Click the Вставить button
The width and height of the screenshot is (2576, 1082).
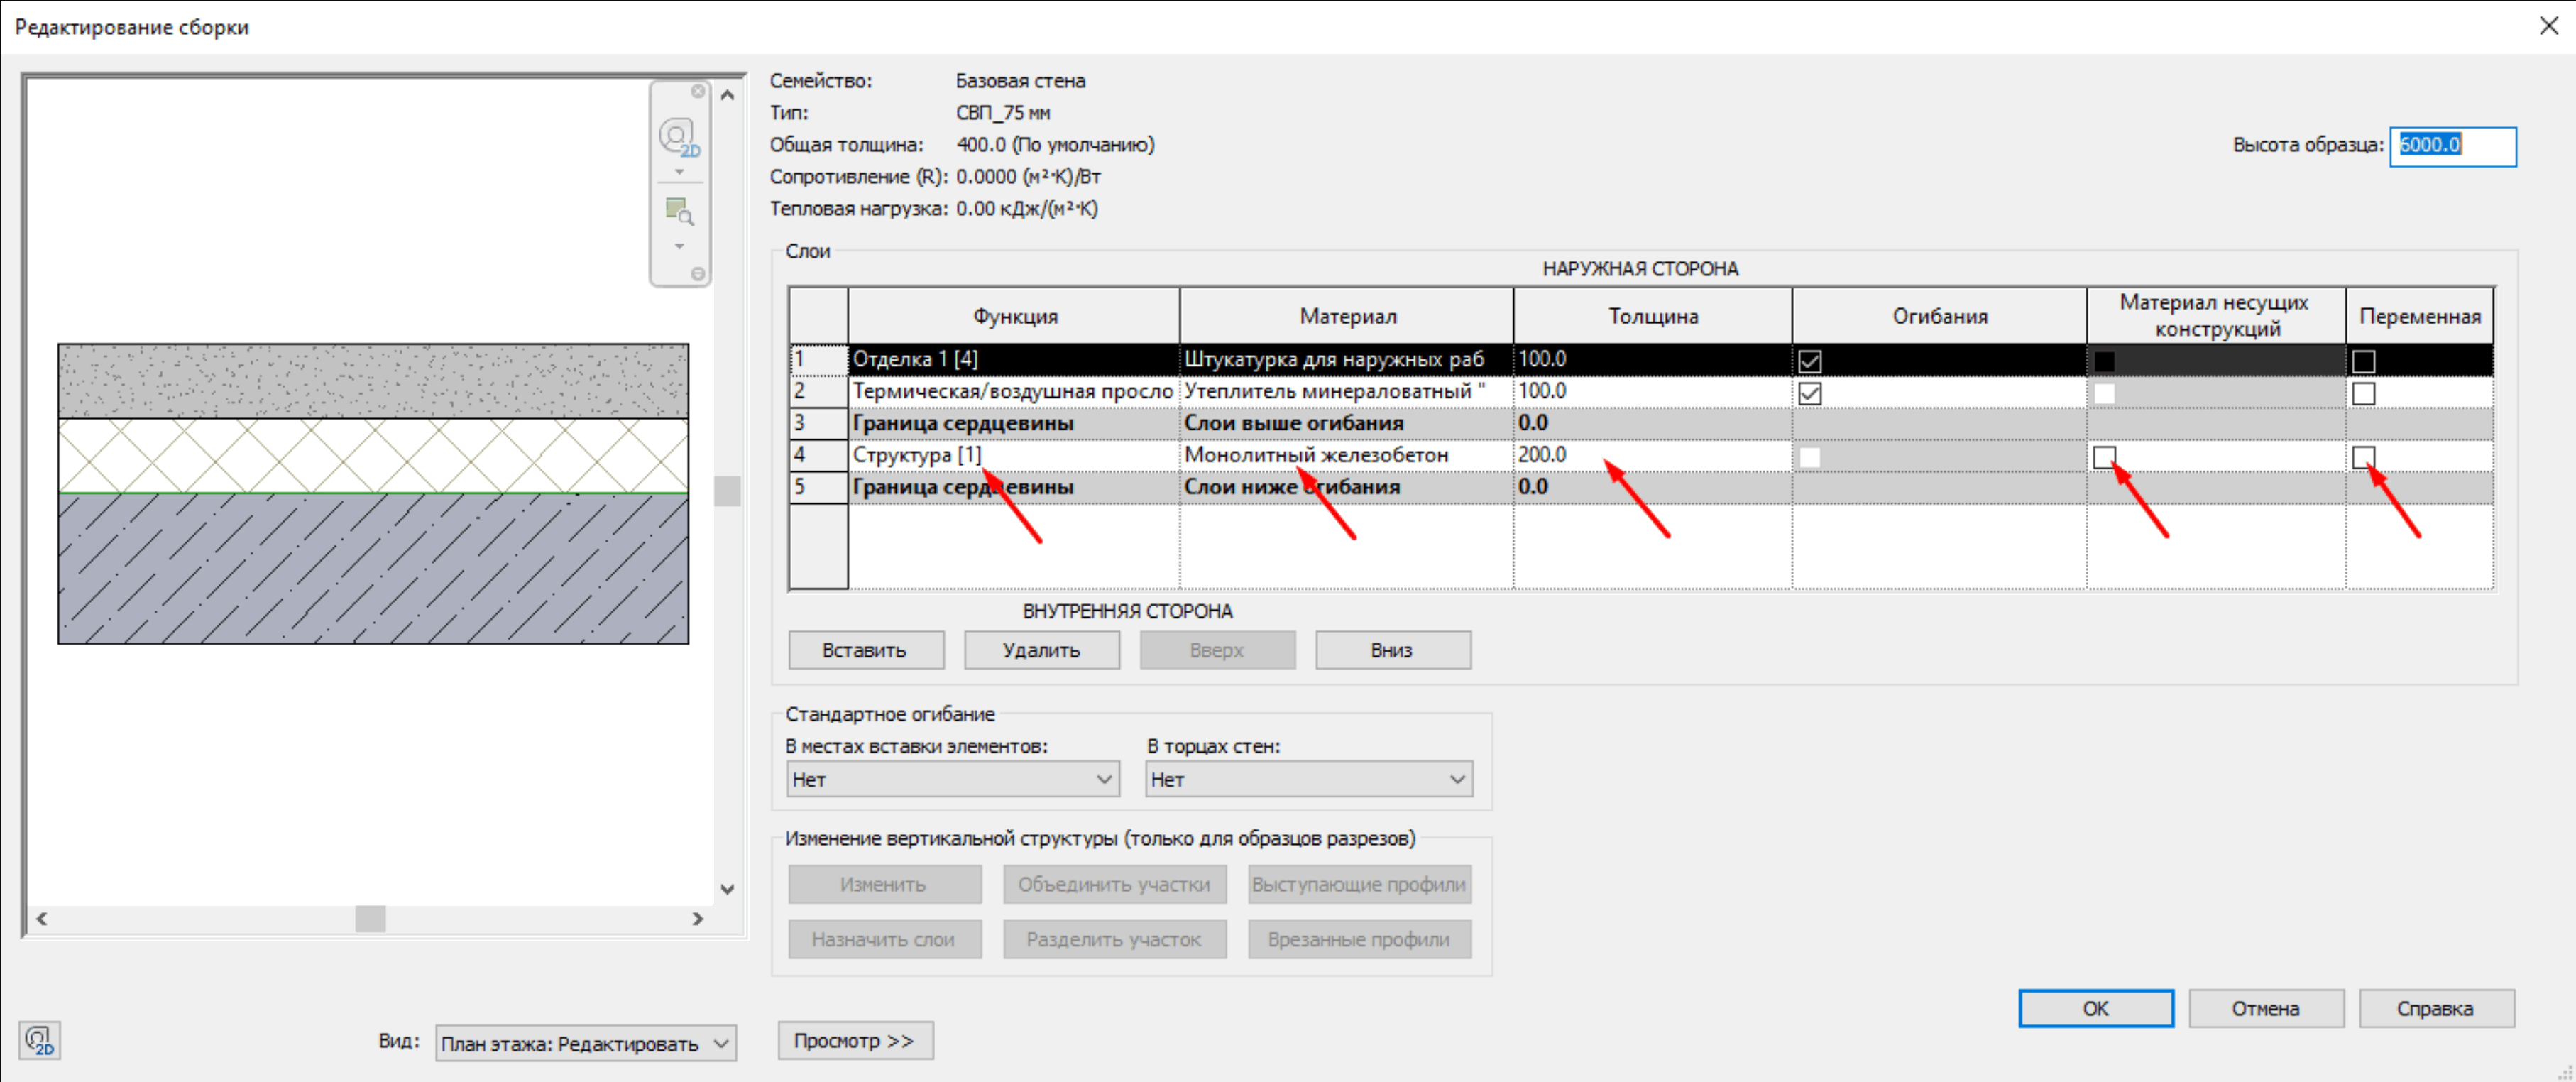tap(866, 650)
